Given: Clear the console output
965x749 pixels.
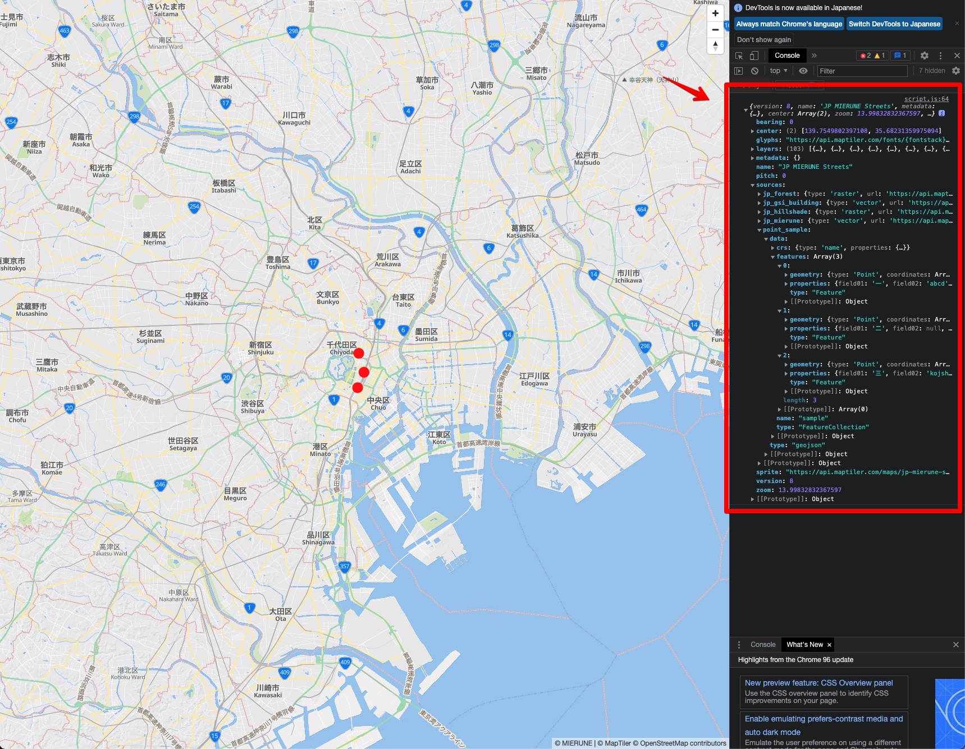Looking at the screenshot, I should 755,71.
